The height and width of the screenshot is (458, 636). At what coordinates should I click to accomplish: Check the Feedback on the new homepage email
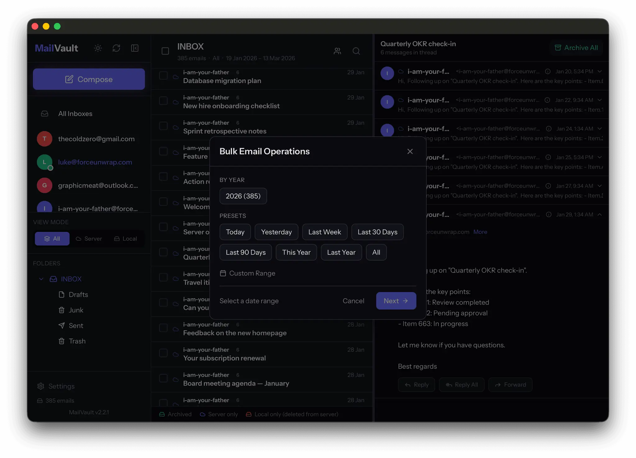point(163,328)
